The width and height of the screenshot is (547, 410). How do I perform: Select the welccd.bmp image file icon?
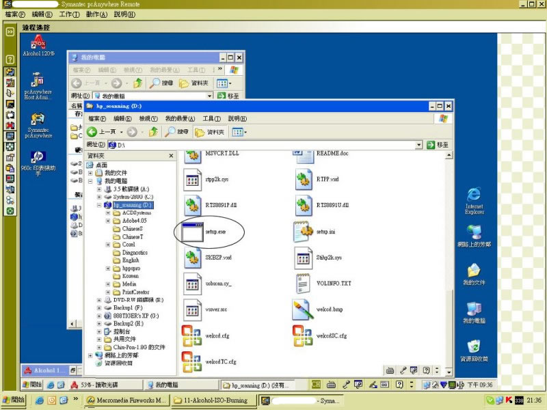[x=303, y=310]
